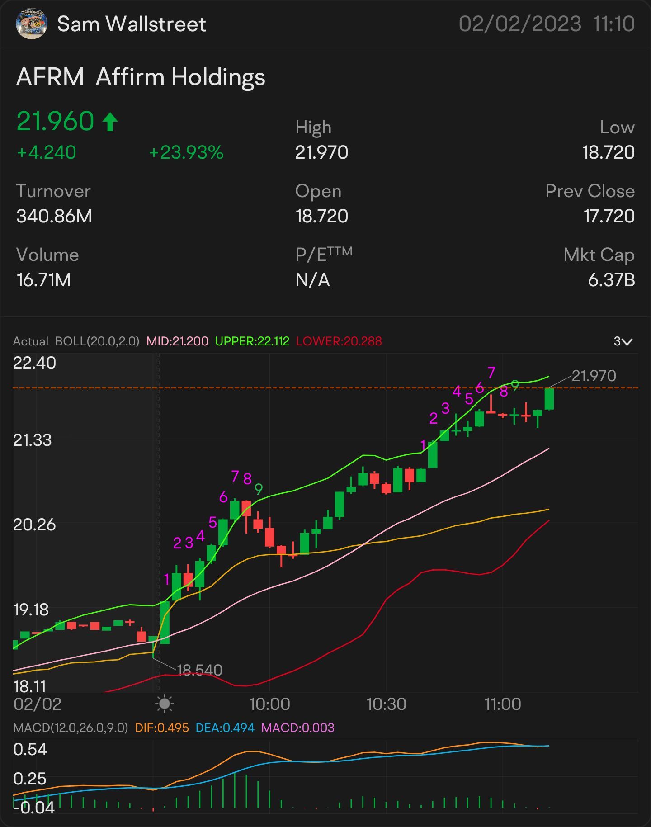Select the Open value 18.720
The height and width of the screenshot is (827, 651).
pyautogui.click(x=321, y=216)
